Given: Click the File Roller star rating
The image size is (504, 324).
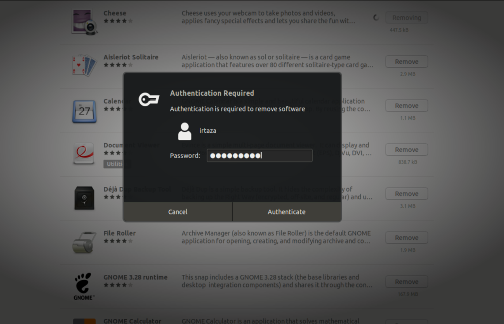Looking at the screenshot, I should pos(118,241).
